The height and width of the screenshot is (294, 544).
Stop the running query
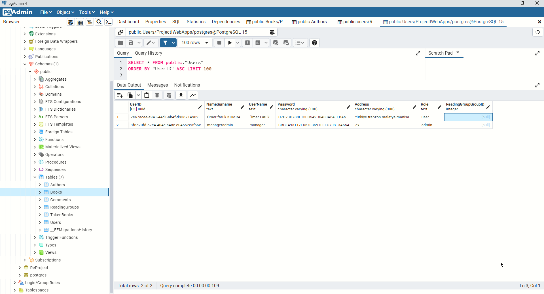point(219,43)
